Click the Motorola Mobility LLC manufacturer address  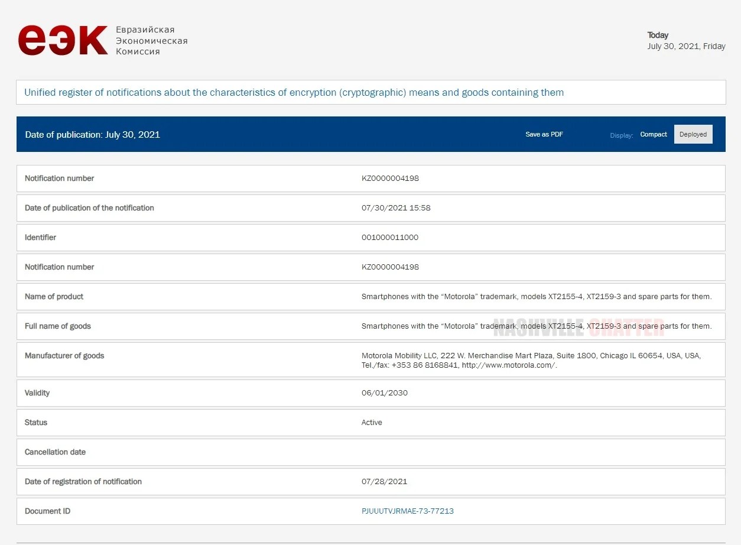[531, 360]
